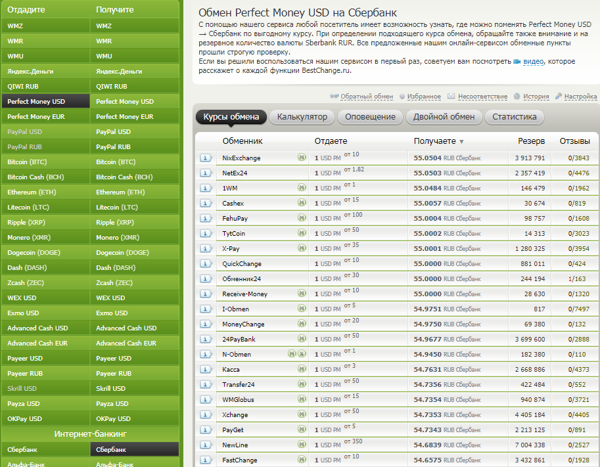Click the envelope icon for Несоответствие
The height and width of the screenshot is (467, 600).
(451, 97)
